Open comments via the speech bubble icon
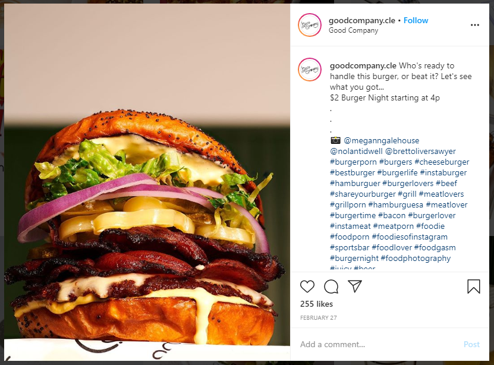The image size is (494, 365). point(331,287)
